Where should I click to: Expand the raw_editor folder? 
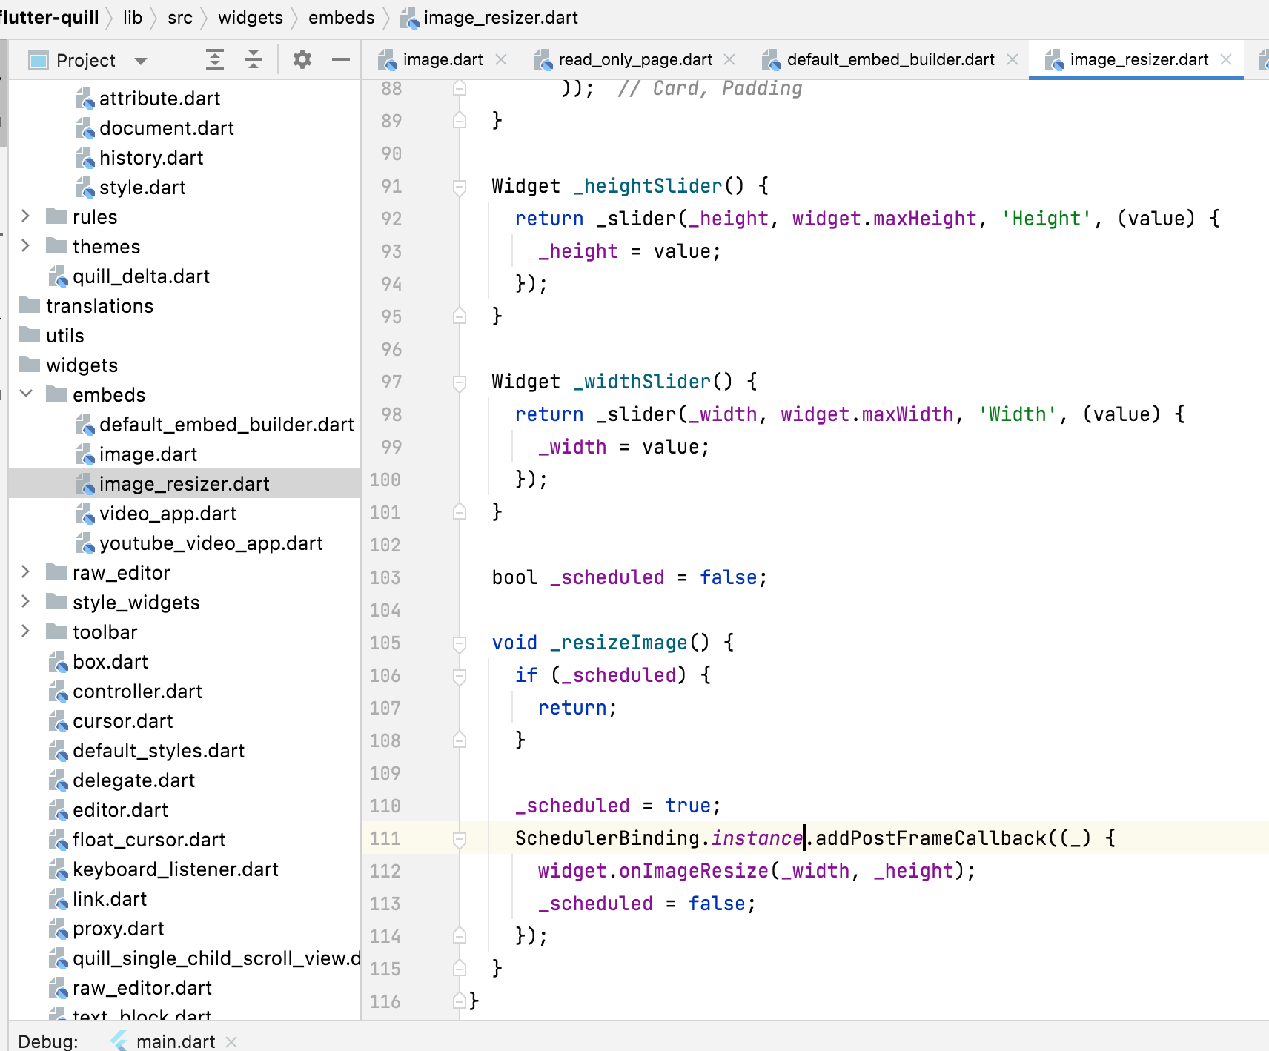pos(27,572)
